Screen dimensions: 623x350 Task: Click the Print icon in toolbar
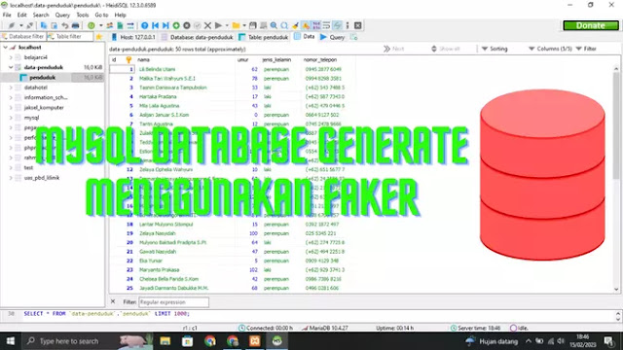click(76, 25)
